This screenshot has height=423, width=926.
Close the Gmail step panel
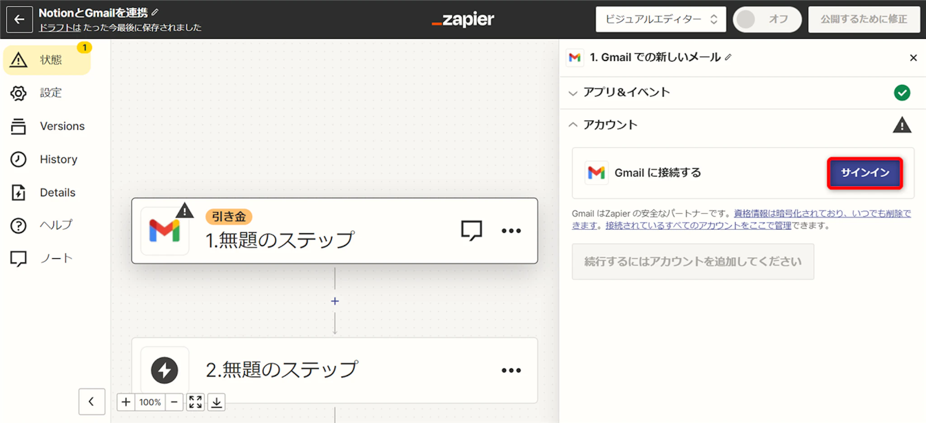click(913, 58)
